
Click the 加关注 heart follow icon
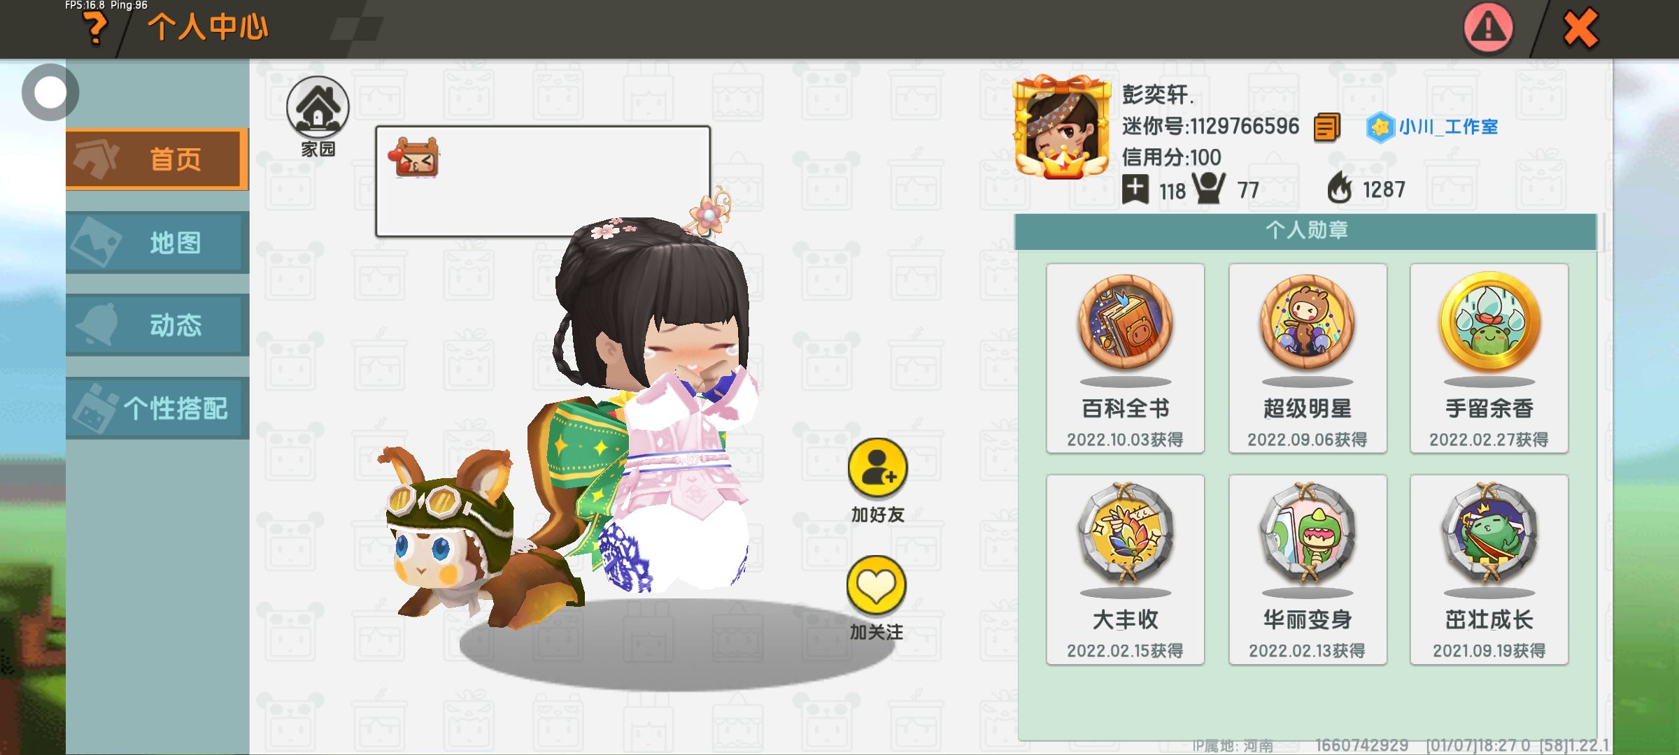click(876, 586)
